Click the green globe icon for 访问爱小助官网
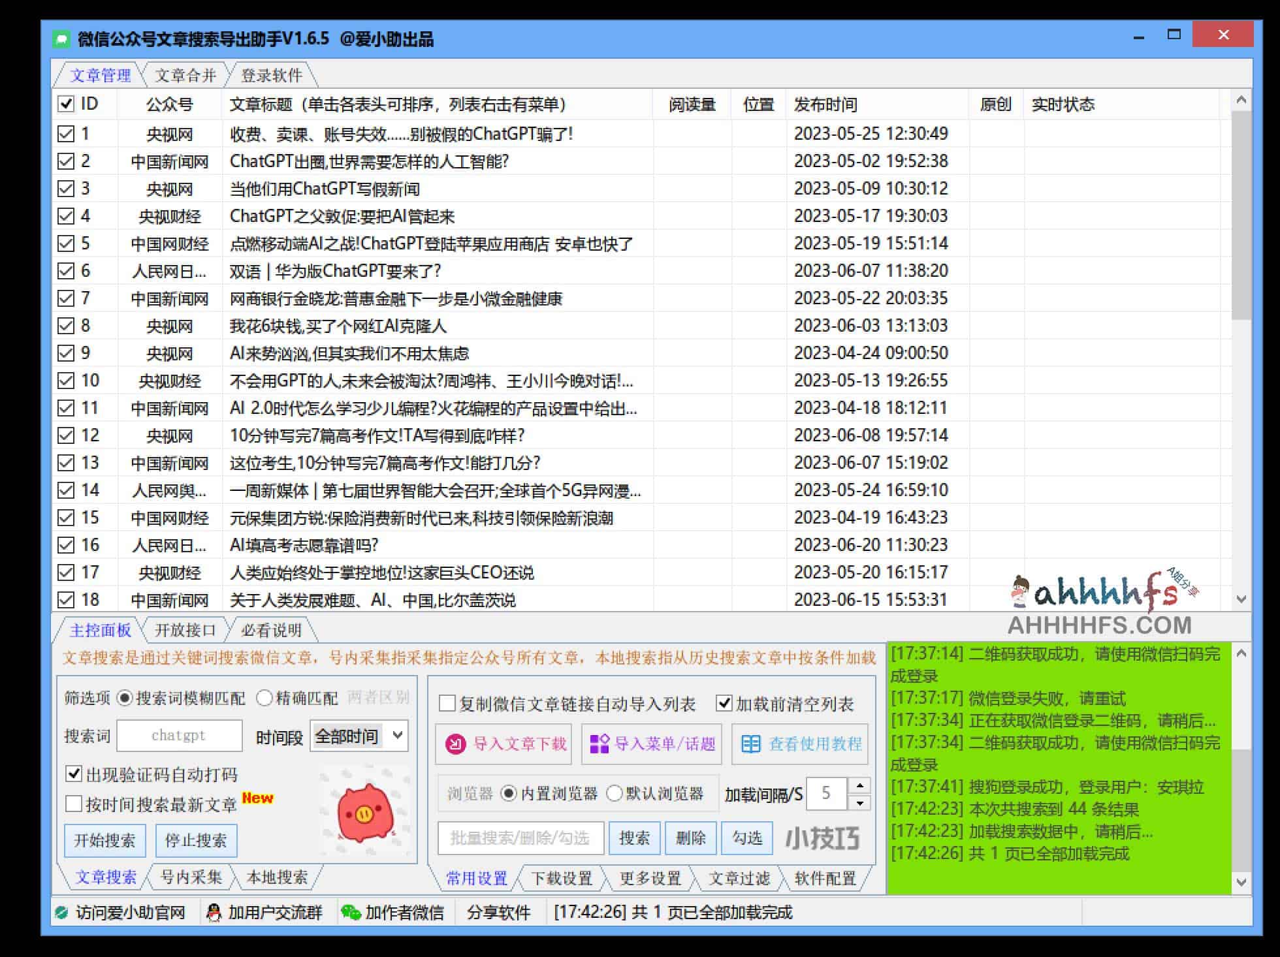Viewport: 1280px width, 957px height. click(x=60, y=913)
